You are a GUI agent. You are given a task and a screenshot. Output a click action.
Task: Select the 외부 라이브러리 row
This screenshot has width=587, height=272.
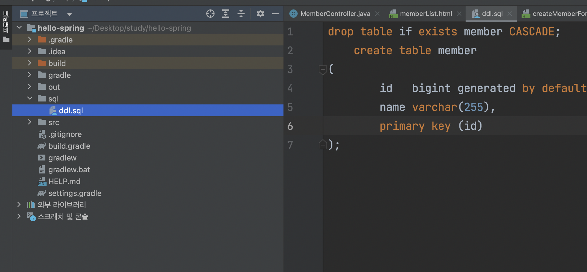[x=148, y=205]
